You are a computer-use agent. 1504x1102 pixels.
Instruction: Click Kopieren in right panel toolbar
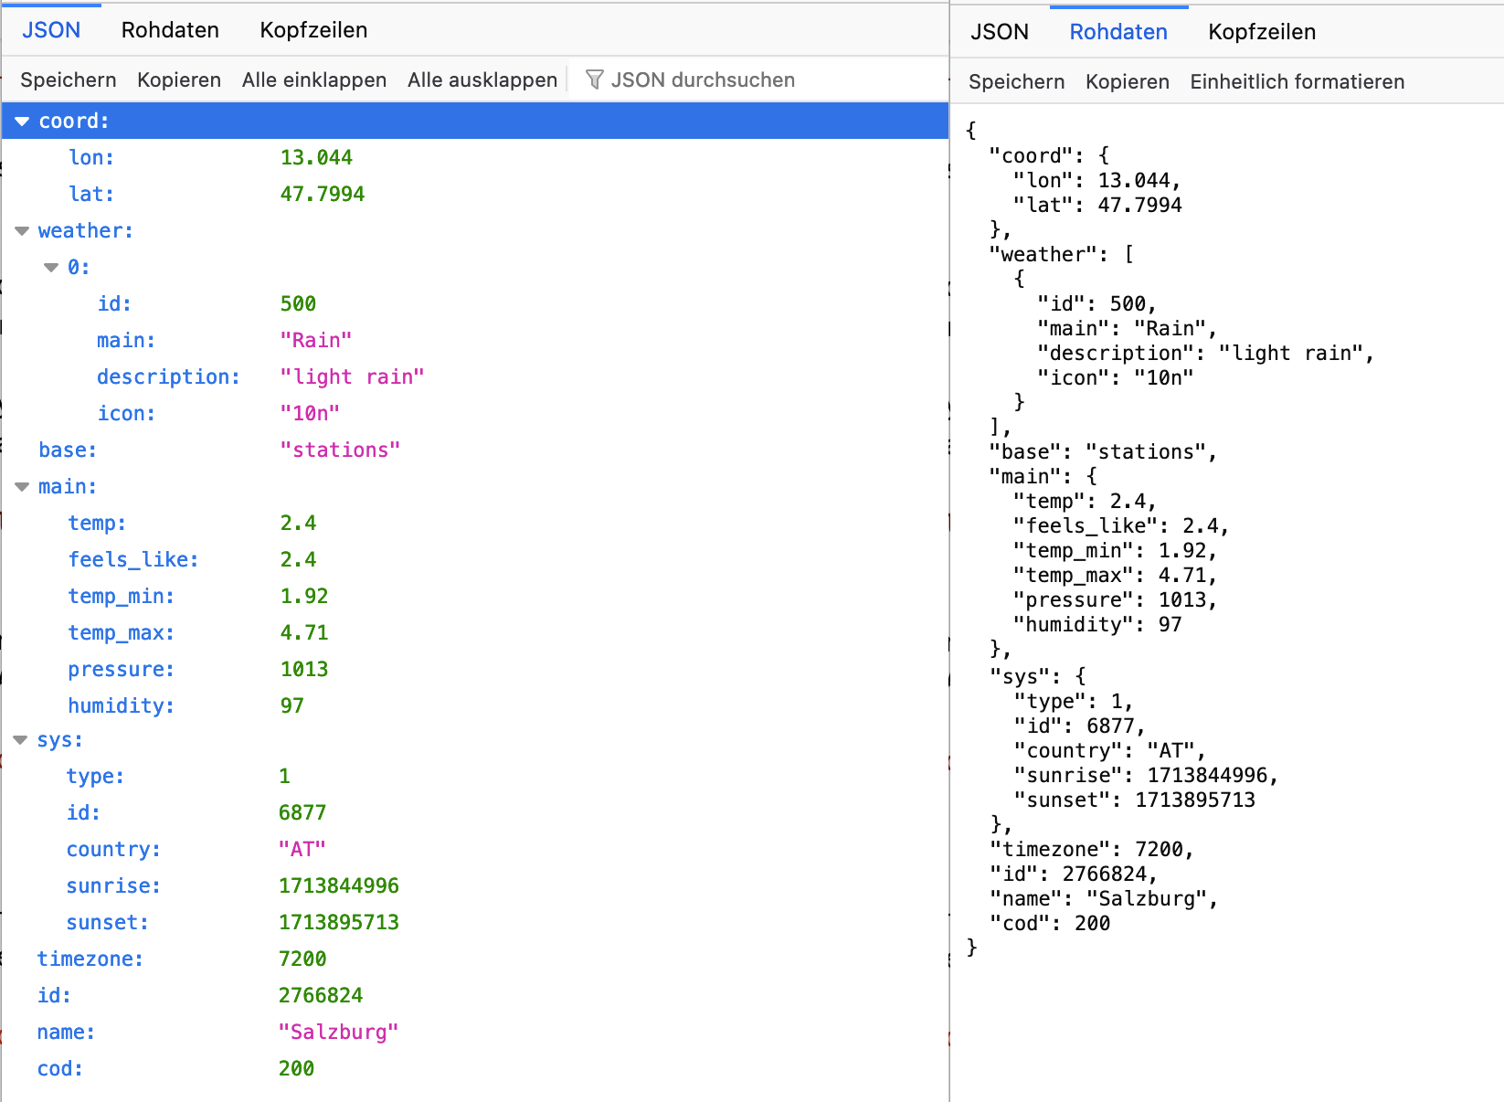1128,82
